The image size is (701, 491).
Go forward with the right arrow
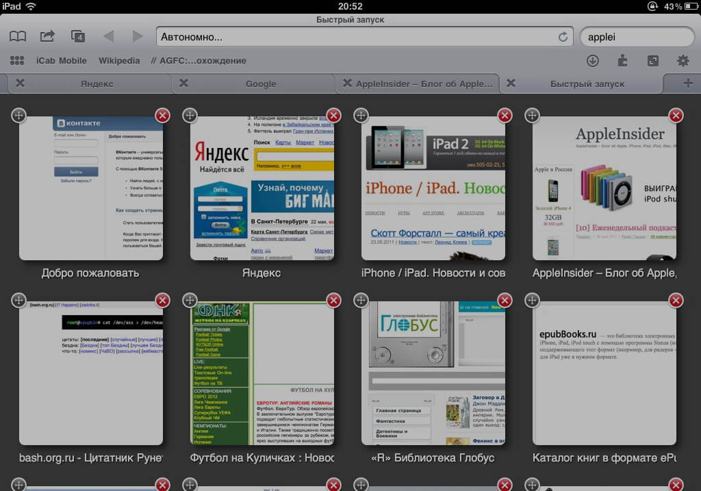tap(138, 36)
